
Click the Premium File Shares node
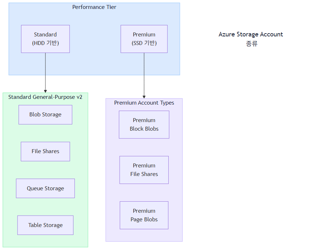144,170
